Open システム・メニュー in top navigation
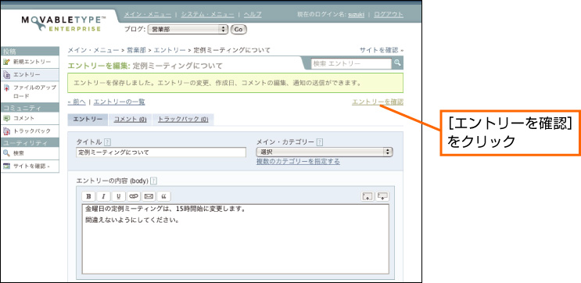This screenshot has width=581, height=283. click(x=207, y=14)
